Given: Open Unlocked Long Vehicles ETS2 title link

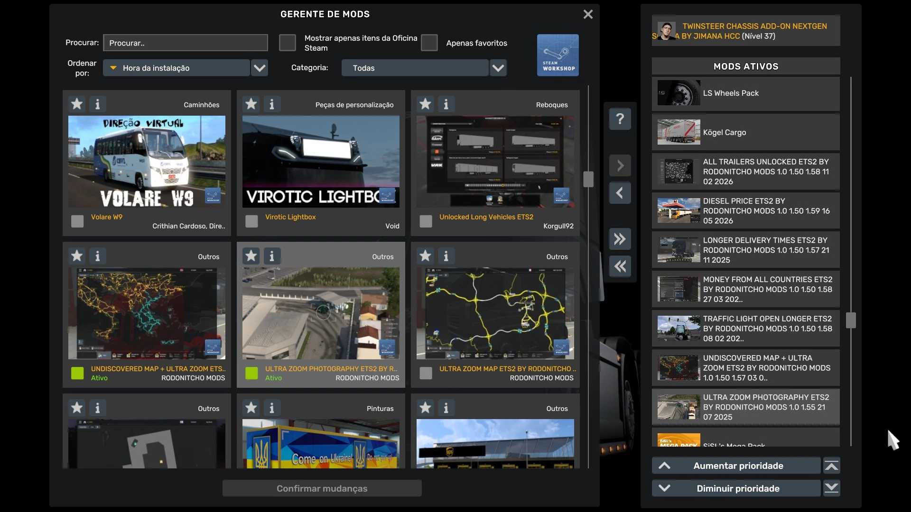Looking at the screenshot, I should 486,217.
